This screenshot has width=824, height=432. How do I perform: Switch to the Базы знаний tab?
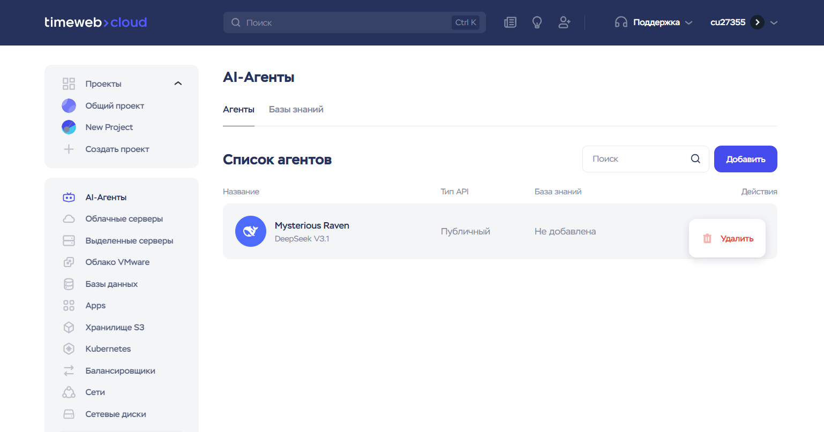point(296,110)
